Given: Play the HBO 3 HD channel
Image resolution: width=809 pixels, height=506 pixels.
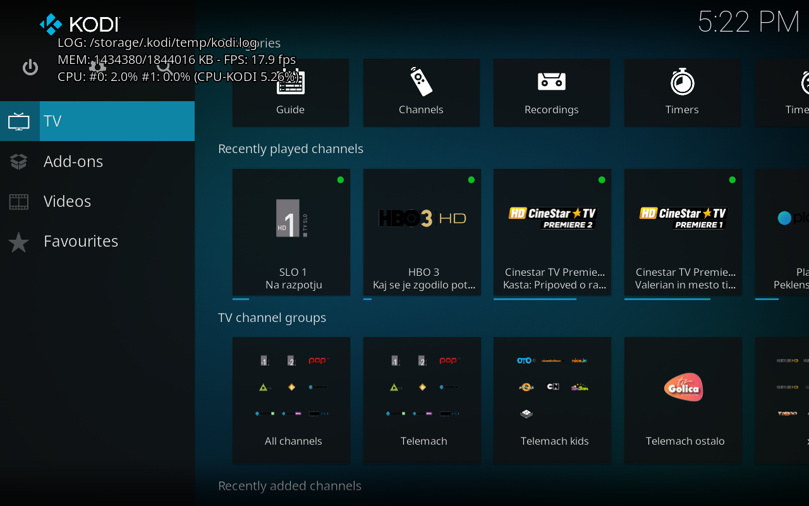Looking at the screenshot, I should (422, 232).
